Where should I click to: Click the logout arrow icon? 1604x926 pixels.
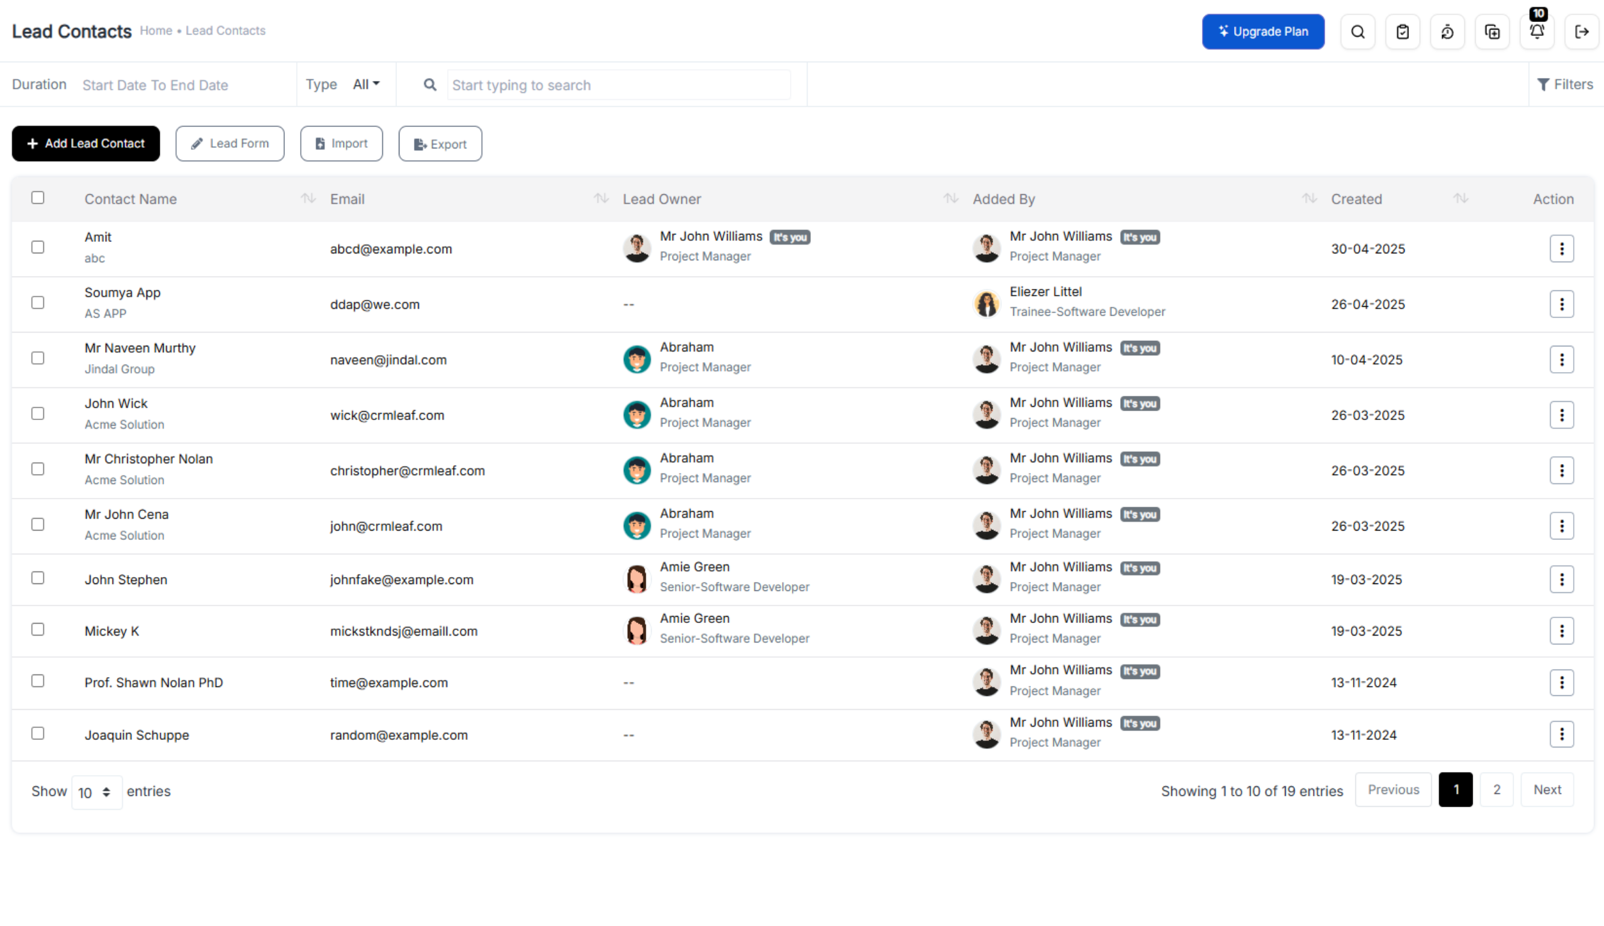tap(1582, 32)
